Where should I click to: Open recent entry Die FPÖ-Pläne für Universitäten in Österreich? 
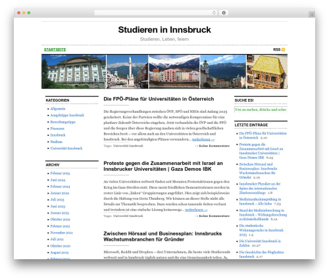(x=263, y=135)
